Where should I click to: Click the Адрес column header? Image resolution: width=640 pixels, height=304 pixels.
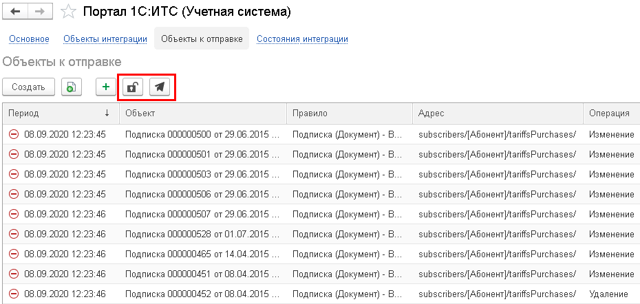[497, 113]
